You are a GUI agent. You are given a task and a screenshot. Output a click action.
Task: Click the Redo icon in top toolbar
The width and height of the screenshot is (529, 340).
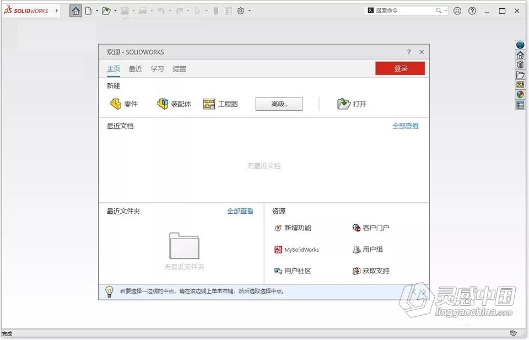coord(180,11)
